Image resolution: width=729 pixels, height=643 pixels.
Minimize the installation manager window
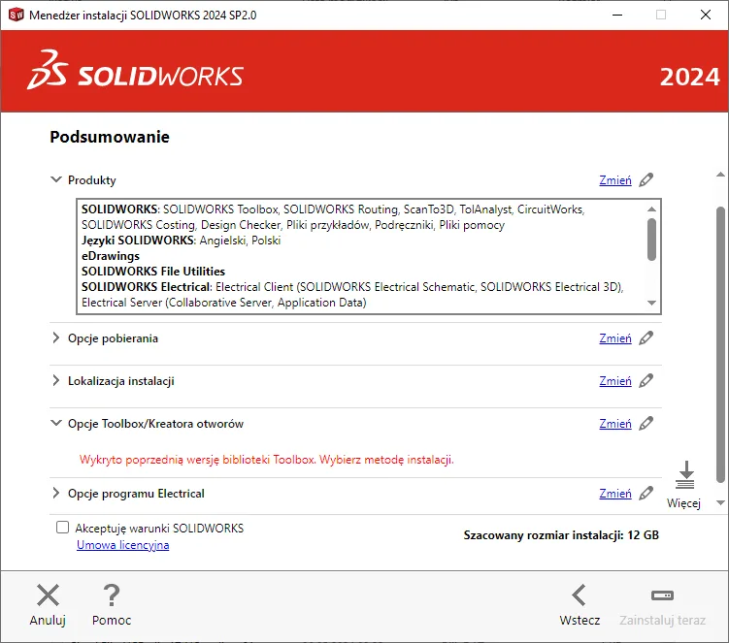pos(617,15)
